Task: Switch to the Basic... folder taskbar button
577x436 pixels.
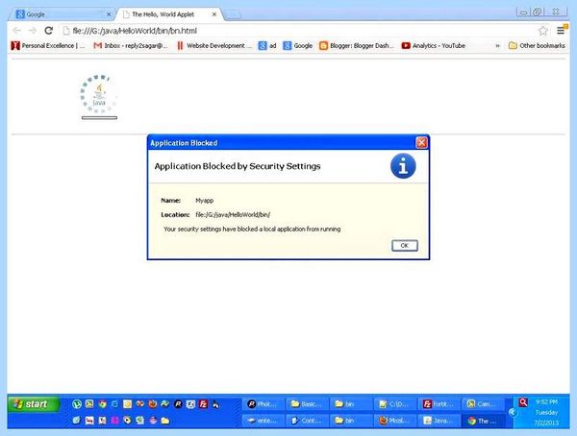Action: tap(306, 404)
